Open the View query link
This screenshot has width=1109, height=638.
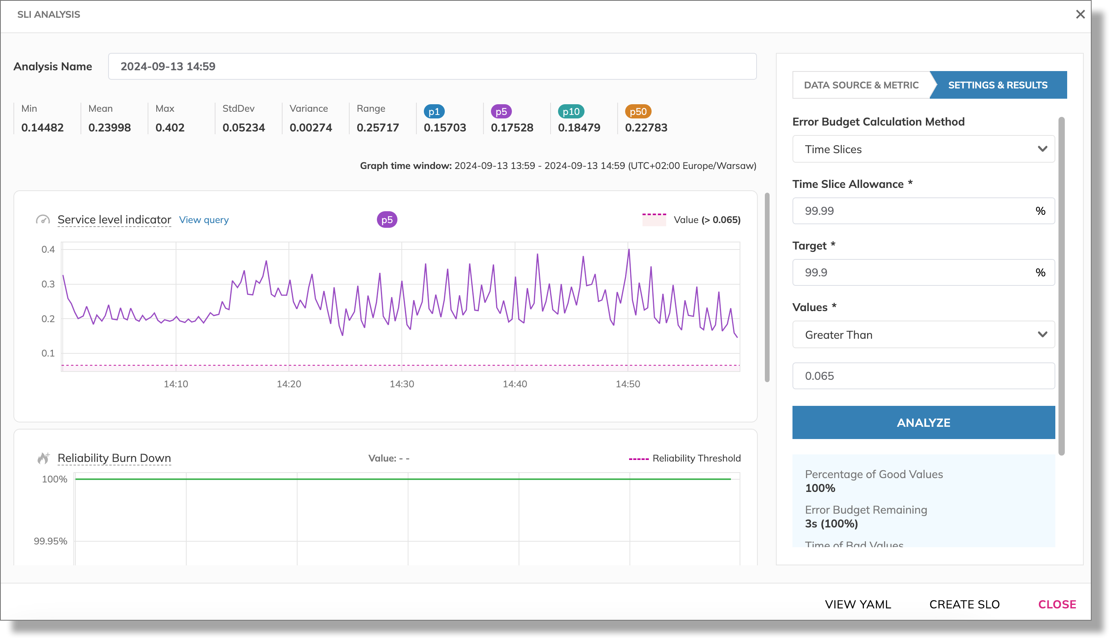(204, 220)
